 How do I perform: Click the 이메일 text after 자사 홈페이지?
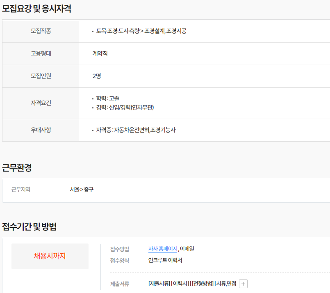click(x=187, y=249)
